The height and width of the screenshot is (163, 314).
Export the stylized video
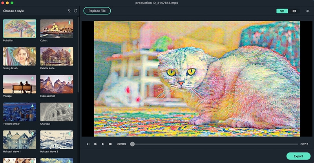(x=298, y=156)
